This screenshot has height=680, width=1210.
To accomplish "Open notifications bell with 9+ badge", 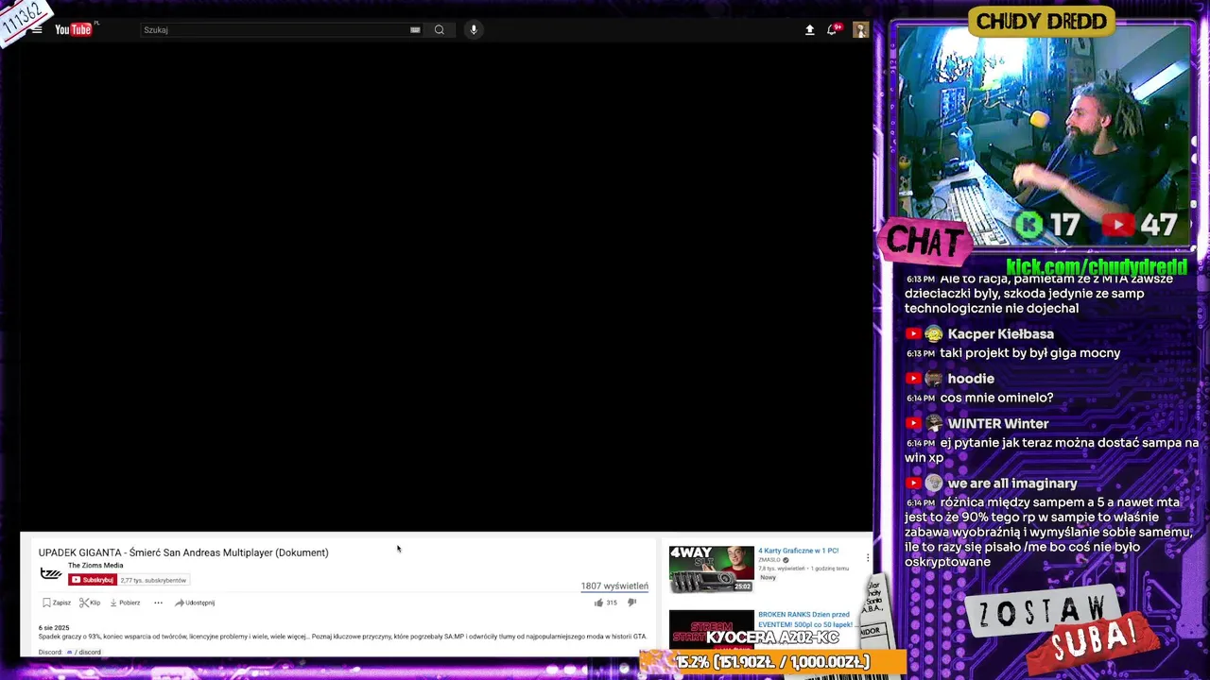I will 833,29.
